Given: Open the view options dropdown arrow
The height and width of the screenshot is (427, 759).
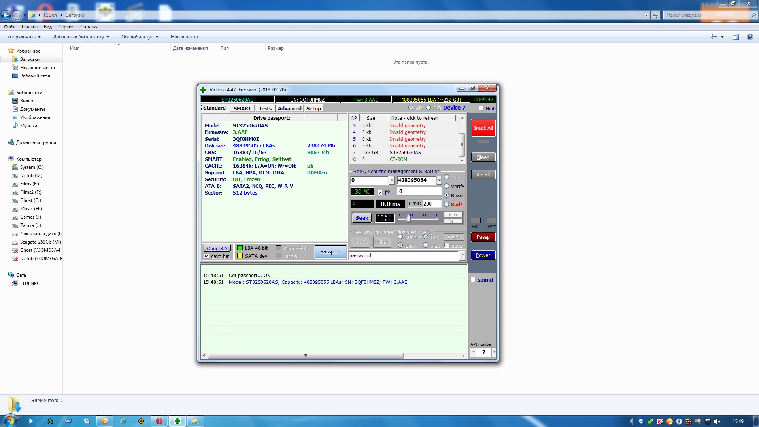Looking at the screenshot, I should coord(722,37).
